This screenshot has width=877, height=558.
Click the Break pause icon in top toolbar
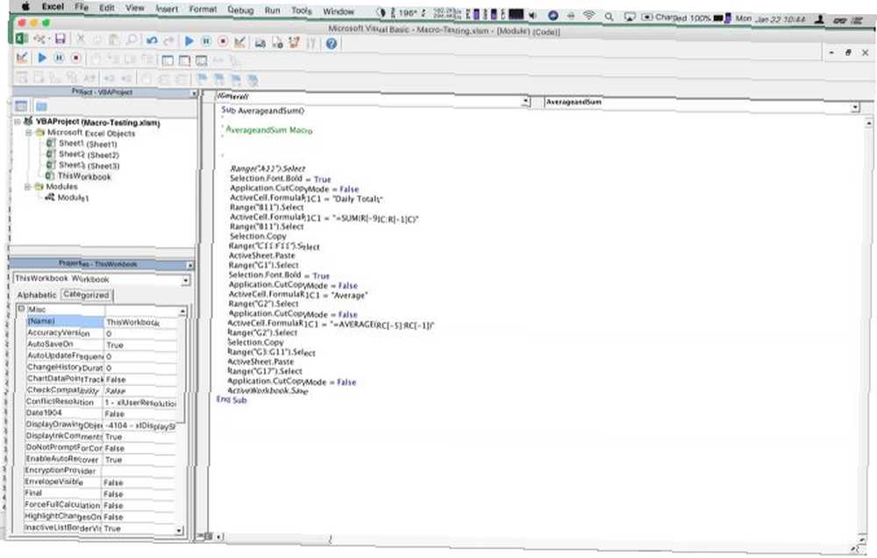pyautogui.click(x=206, y=41)
